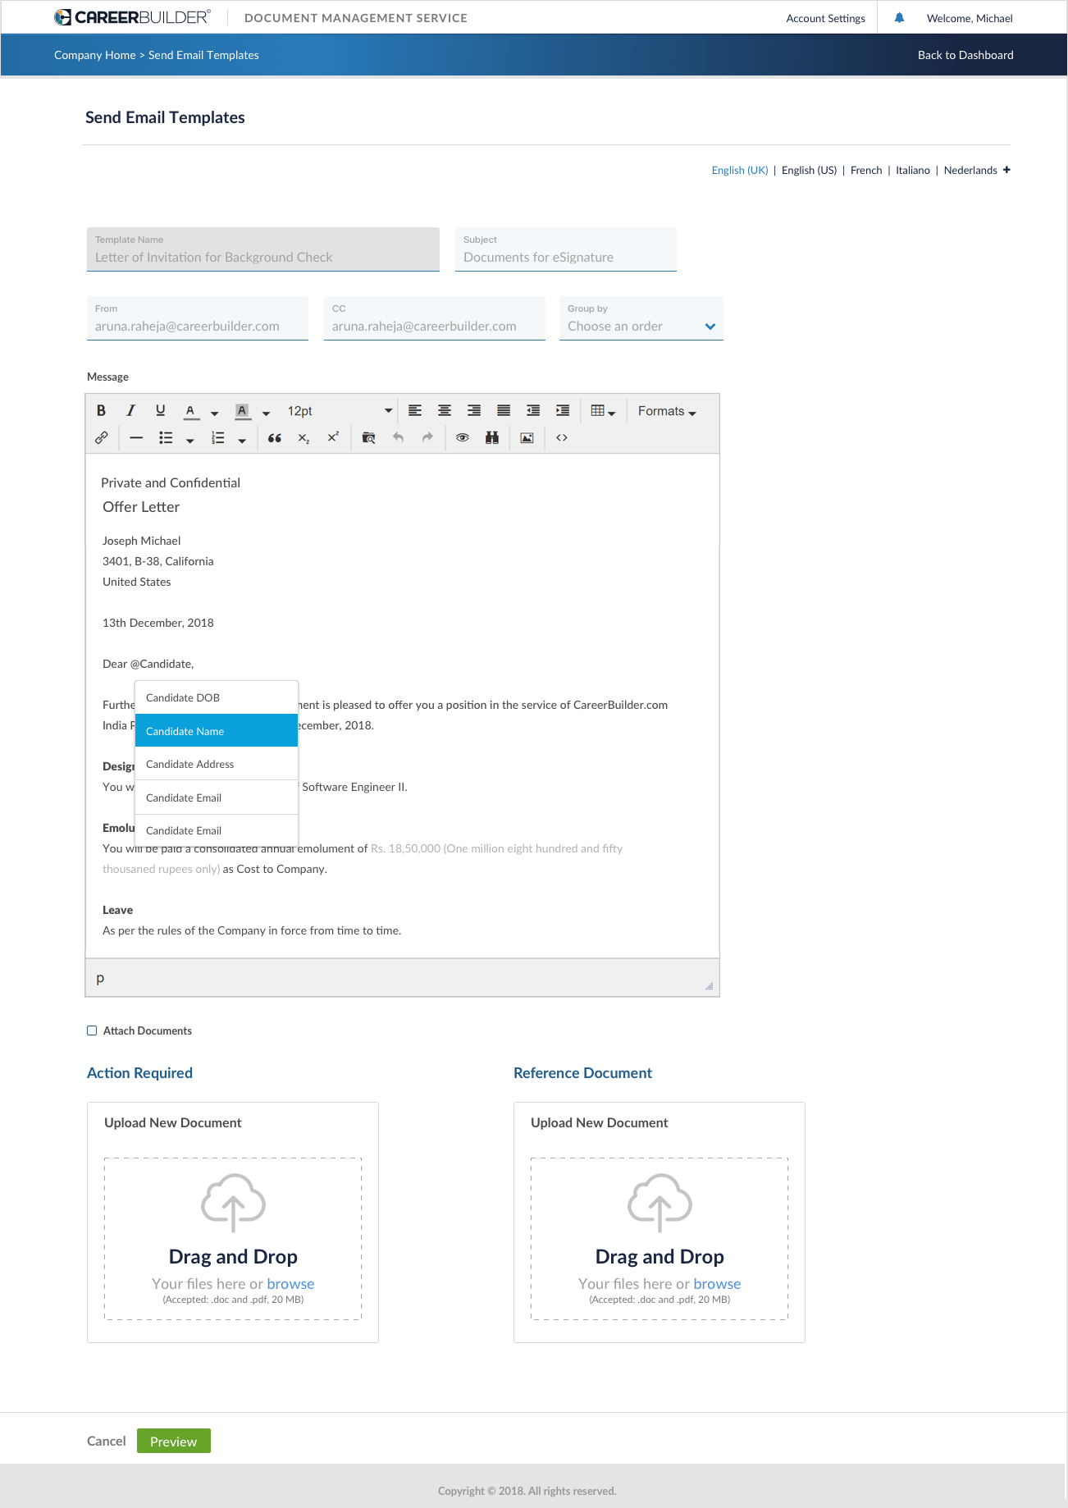The height and width of the screenshot is (1508, 1068).
Task: Browse files under Action Required
Action: point(290,1284)
